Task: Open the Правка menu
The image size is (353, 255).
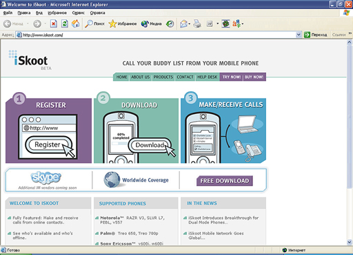Action: 24,13
